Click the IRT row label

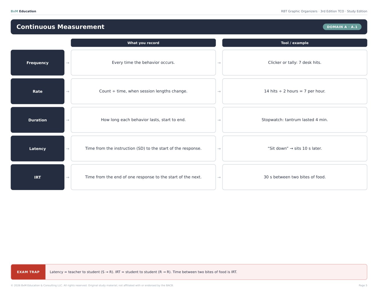click(38, 177)
